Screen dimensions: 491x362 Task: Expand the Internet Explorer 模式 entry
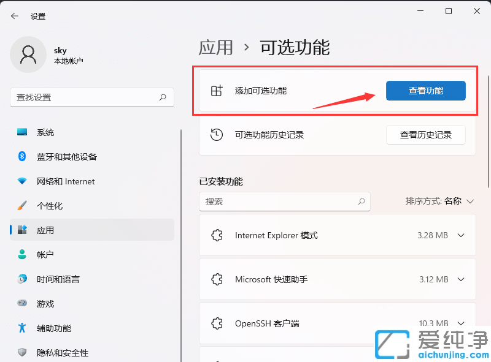(461, 235)
